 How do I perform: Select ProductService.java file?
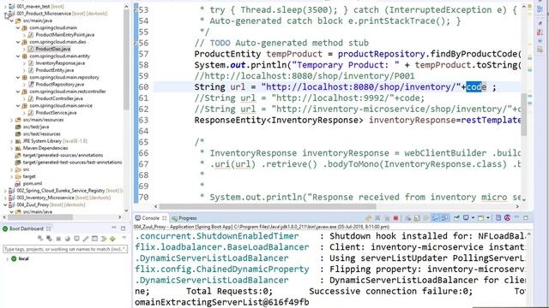[56, 113]
